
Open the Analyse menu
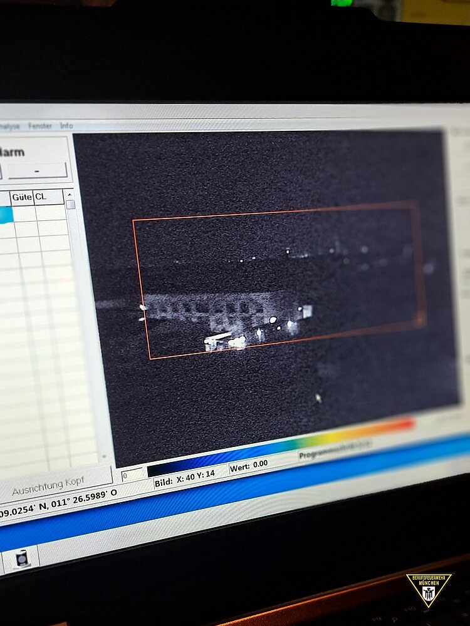pyautogui.click(x=10, y=126)
